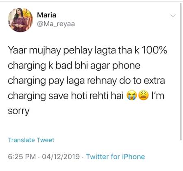Image resolution: width=183 pixels, height=171 pixels.
Task: Click the loudly crying face emoji
Action: pyautogui.click(x=132, y=95)
